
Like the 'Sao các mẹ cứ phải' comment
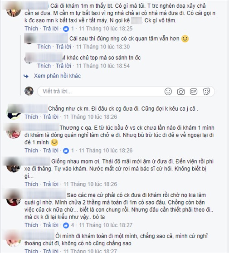coord(31,225)
